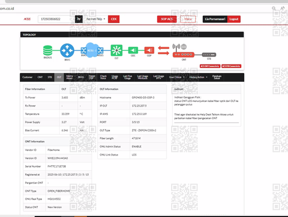Click the globe icon above ONT

click(184, 47)
